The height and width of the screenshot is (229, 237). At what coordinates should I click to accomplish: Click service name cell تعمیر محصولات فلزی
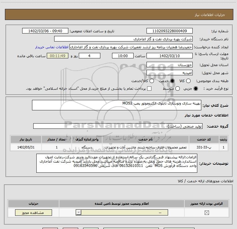coord(145,147)
